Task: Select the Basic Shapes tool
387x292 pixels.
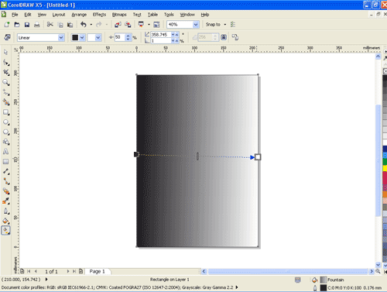Action: (x=5, y=142)
